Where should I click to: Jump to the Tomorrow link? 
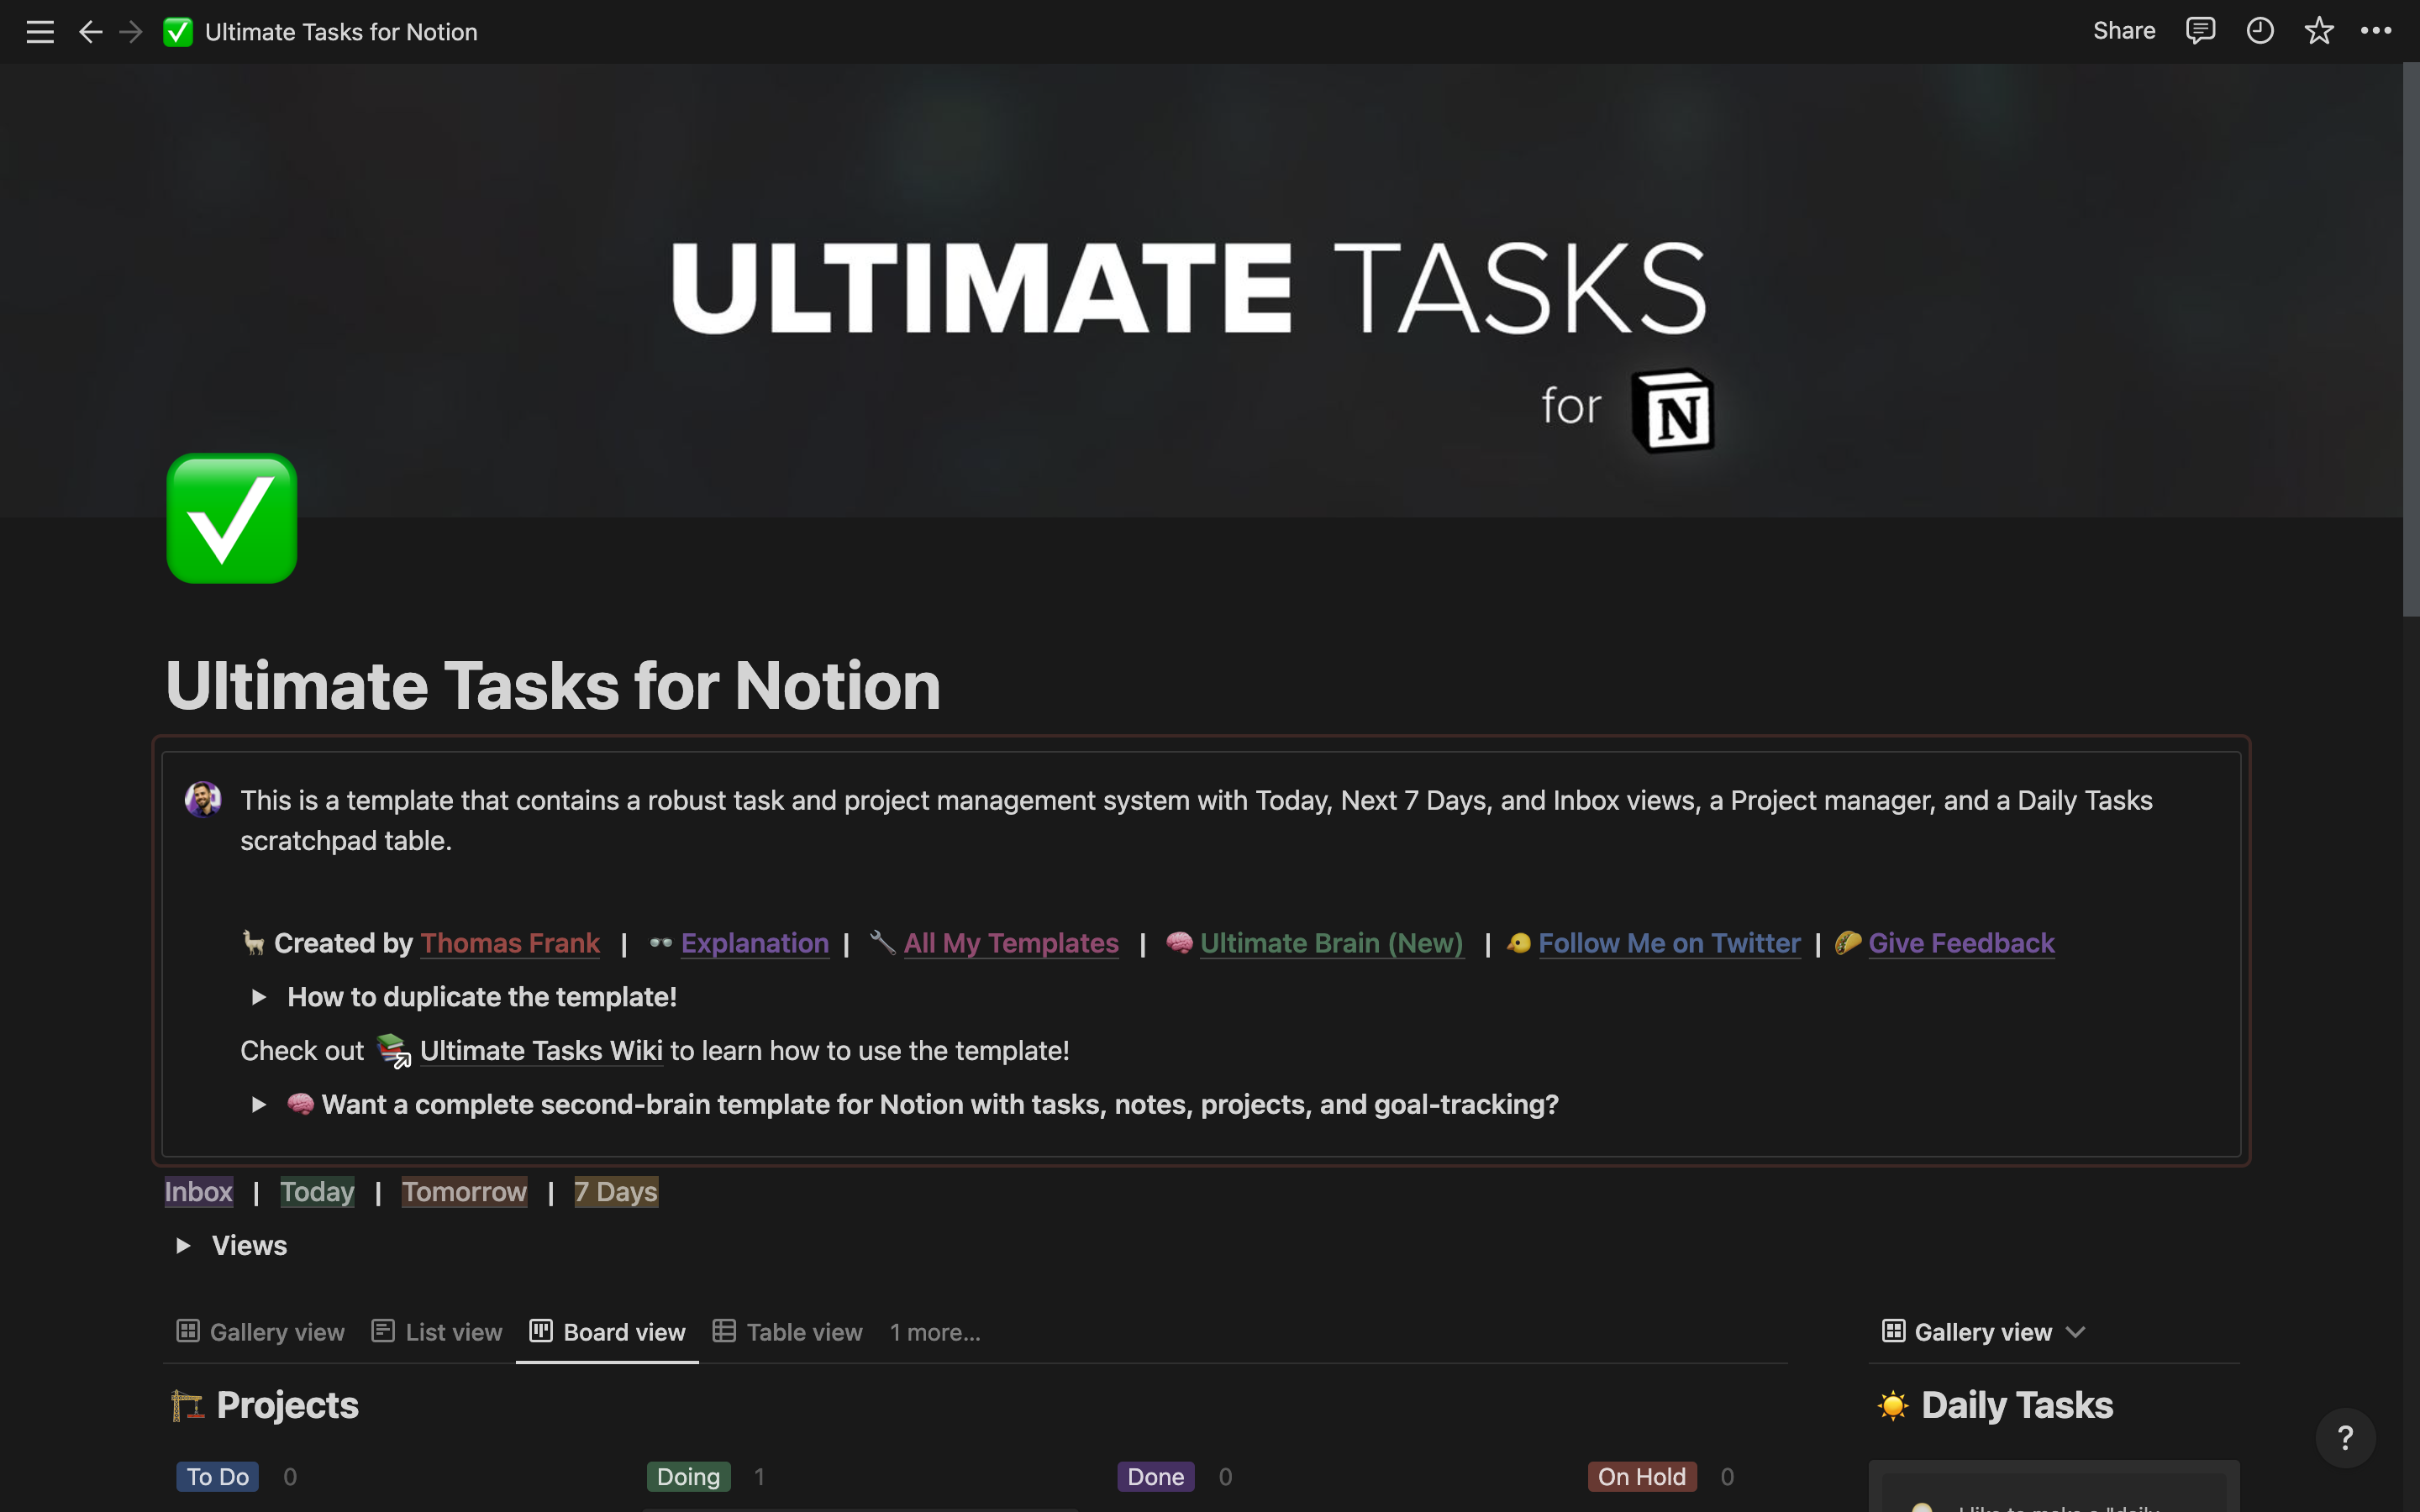point(464,1192)
